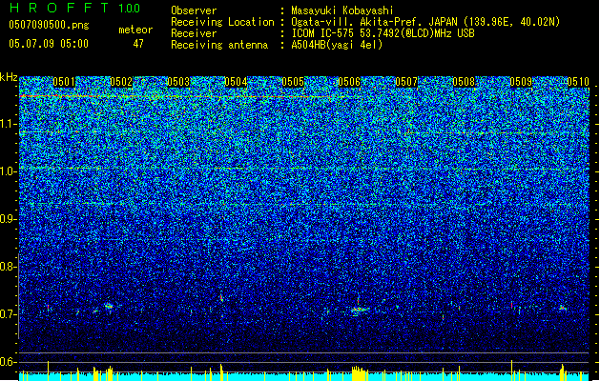
Task: Click the 0509 time marker
Action: 521,82
